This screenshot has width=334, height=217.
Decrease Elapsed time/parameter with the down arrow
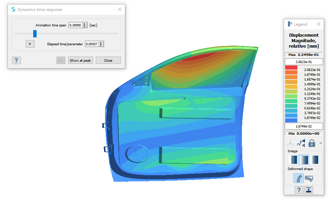[x=101, y=45]
